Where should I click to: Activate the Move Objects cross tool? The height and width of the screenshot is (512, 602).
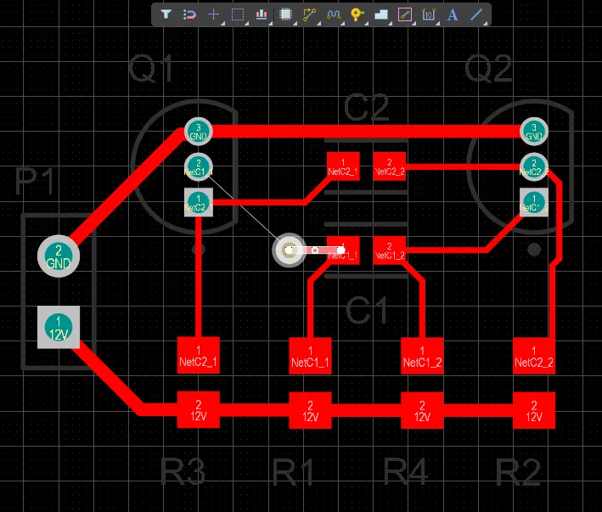click(213, 14)
